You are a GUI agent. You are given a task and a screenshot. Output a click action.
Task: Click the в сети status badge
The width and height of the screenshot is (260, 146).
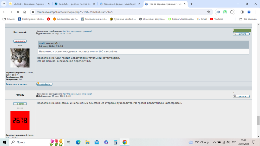click(20, 104)
